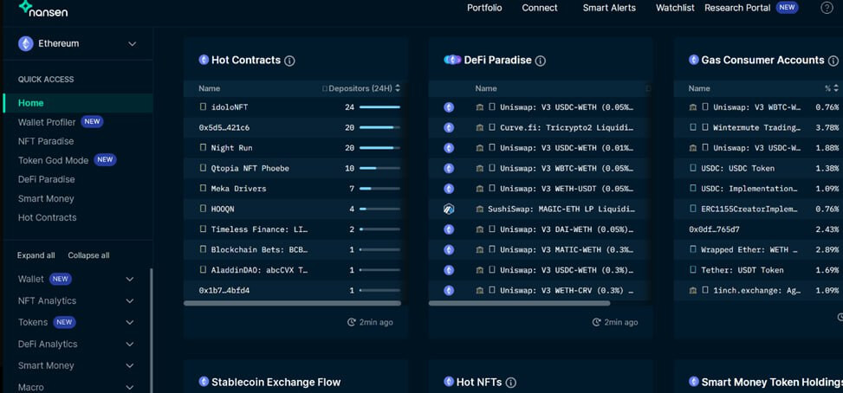This screenshot has width=843, height=393.
Task: Click the Hot NFTs info icon
Action: click(511, 383)
